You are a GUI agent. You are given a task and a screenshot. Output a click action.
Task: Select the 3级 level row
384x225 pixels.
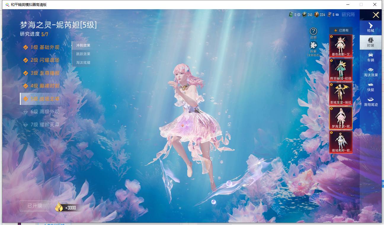click(x=41, y=73)
